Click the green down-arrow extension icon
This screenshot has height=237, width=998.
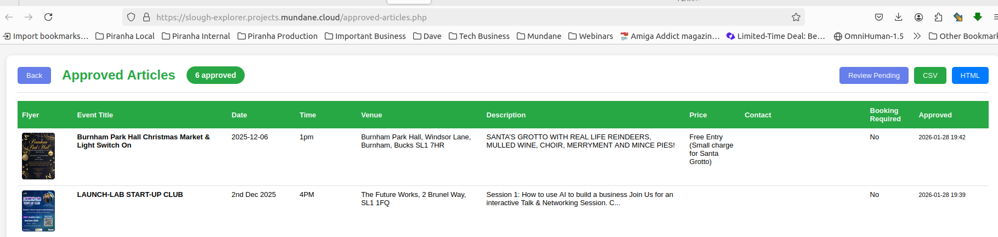(x=977, y=17)
